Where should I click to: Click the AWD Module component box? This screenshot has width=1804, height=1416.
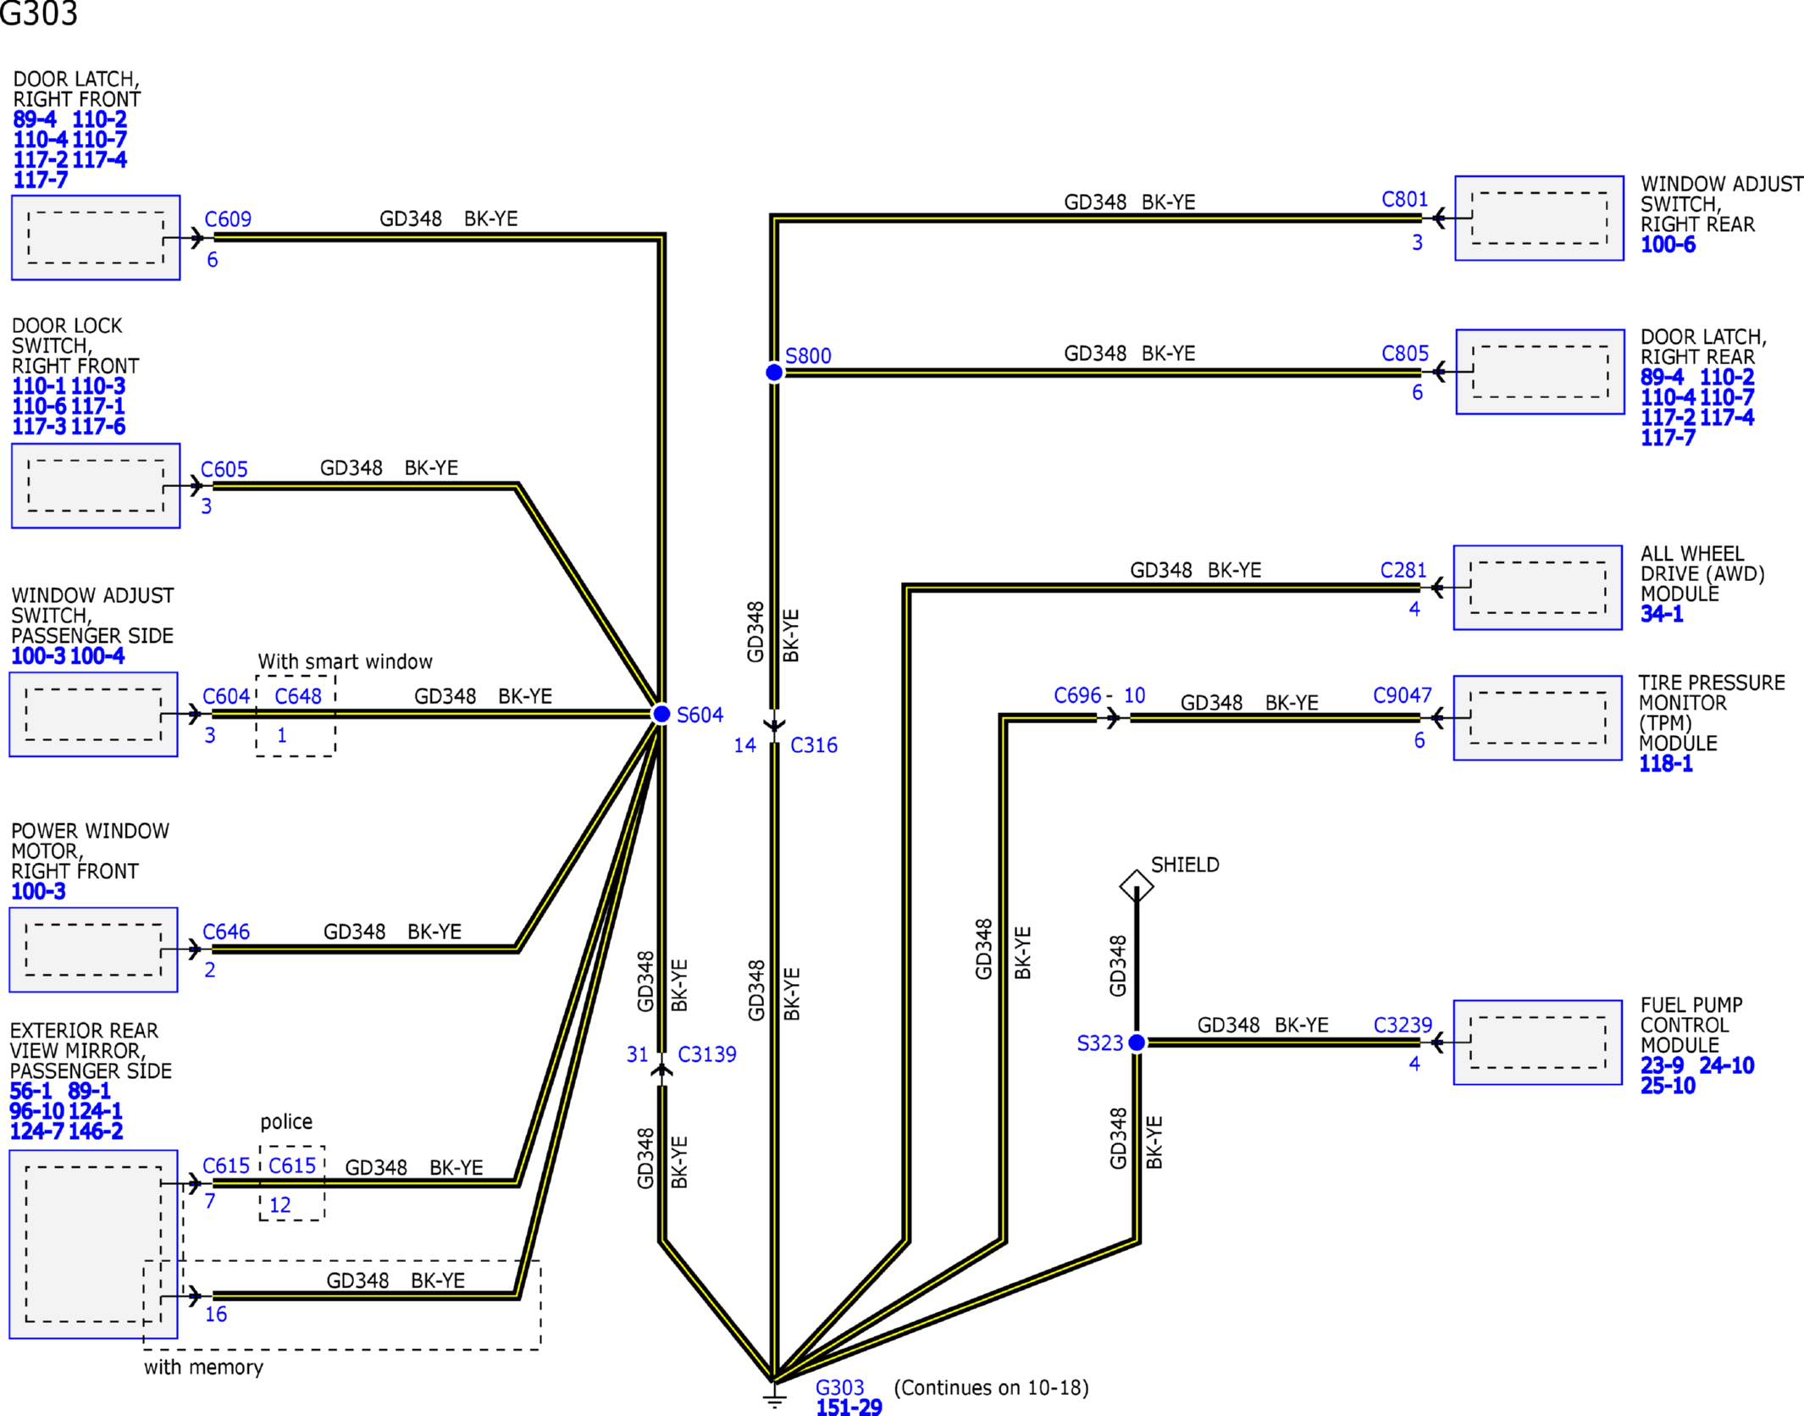(x=1538, y=588)
